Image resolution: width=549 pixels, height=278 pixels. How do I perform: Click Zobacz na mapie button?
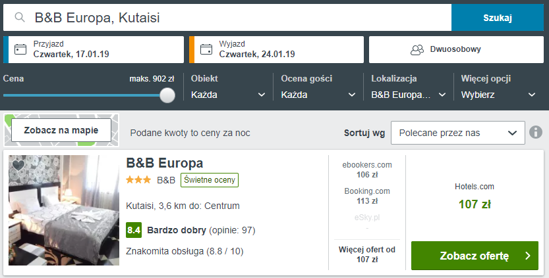point(61,130)
